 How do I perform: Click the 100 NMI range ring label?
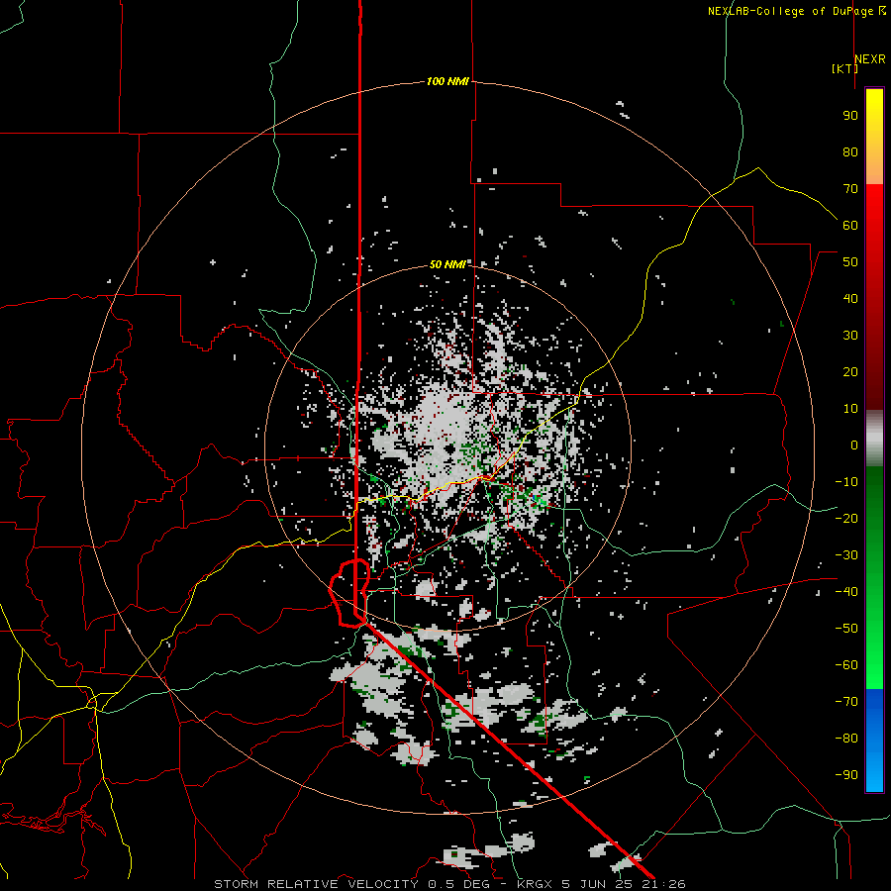point(447,81)
